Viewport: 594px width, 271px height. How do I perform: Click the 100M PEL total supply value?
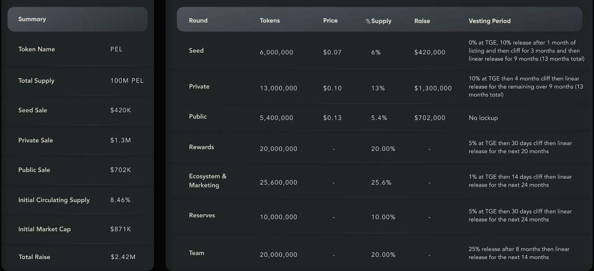point(127,81)
